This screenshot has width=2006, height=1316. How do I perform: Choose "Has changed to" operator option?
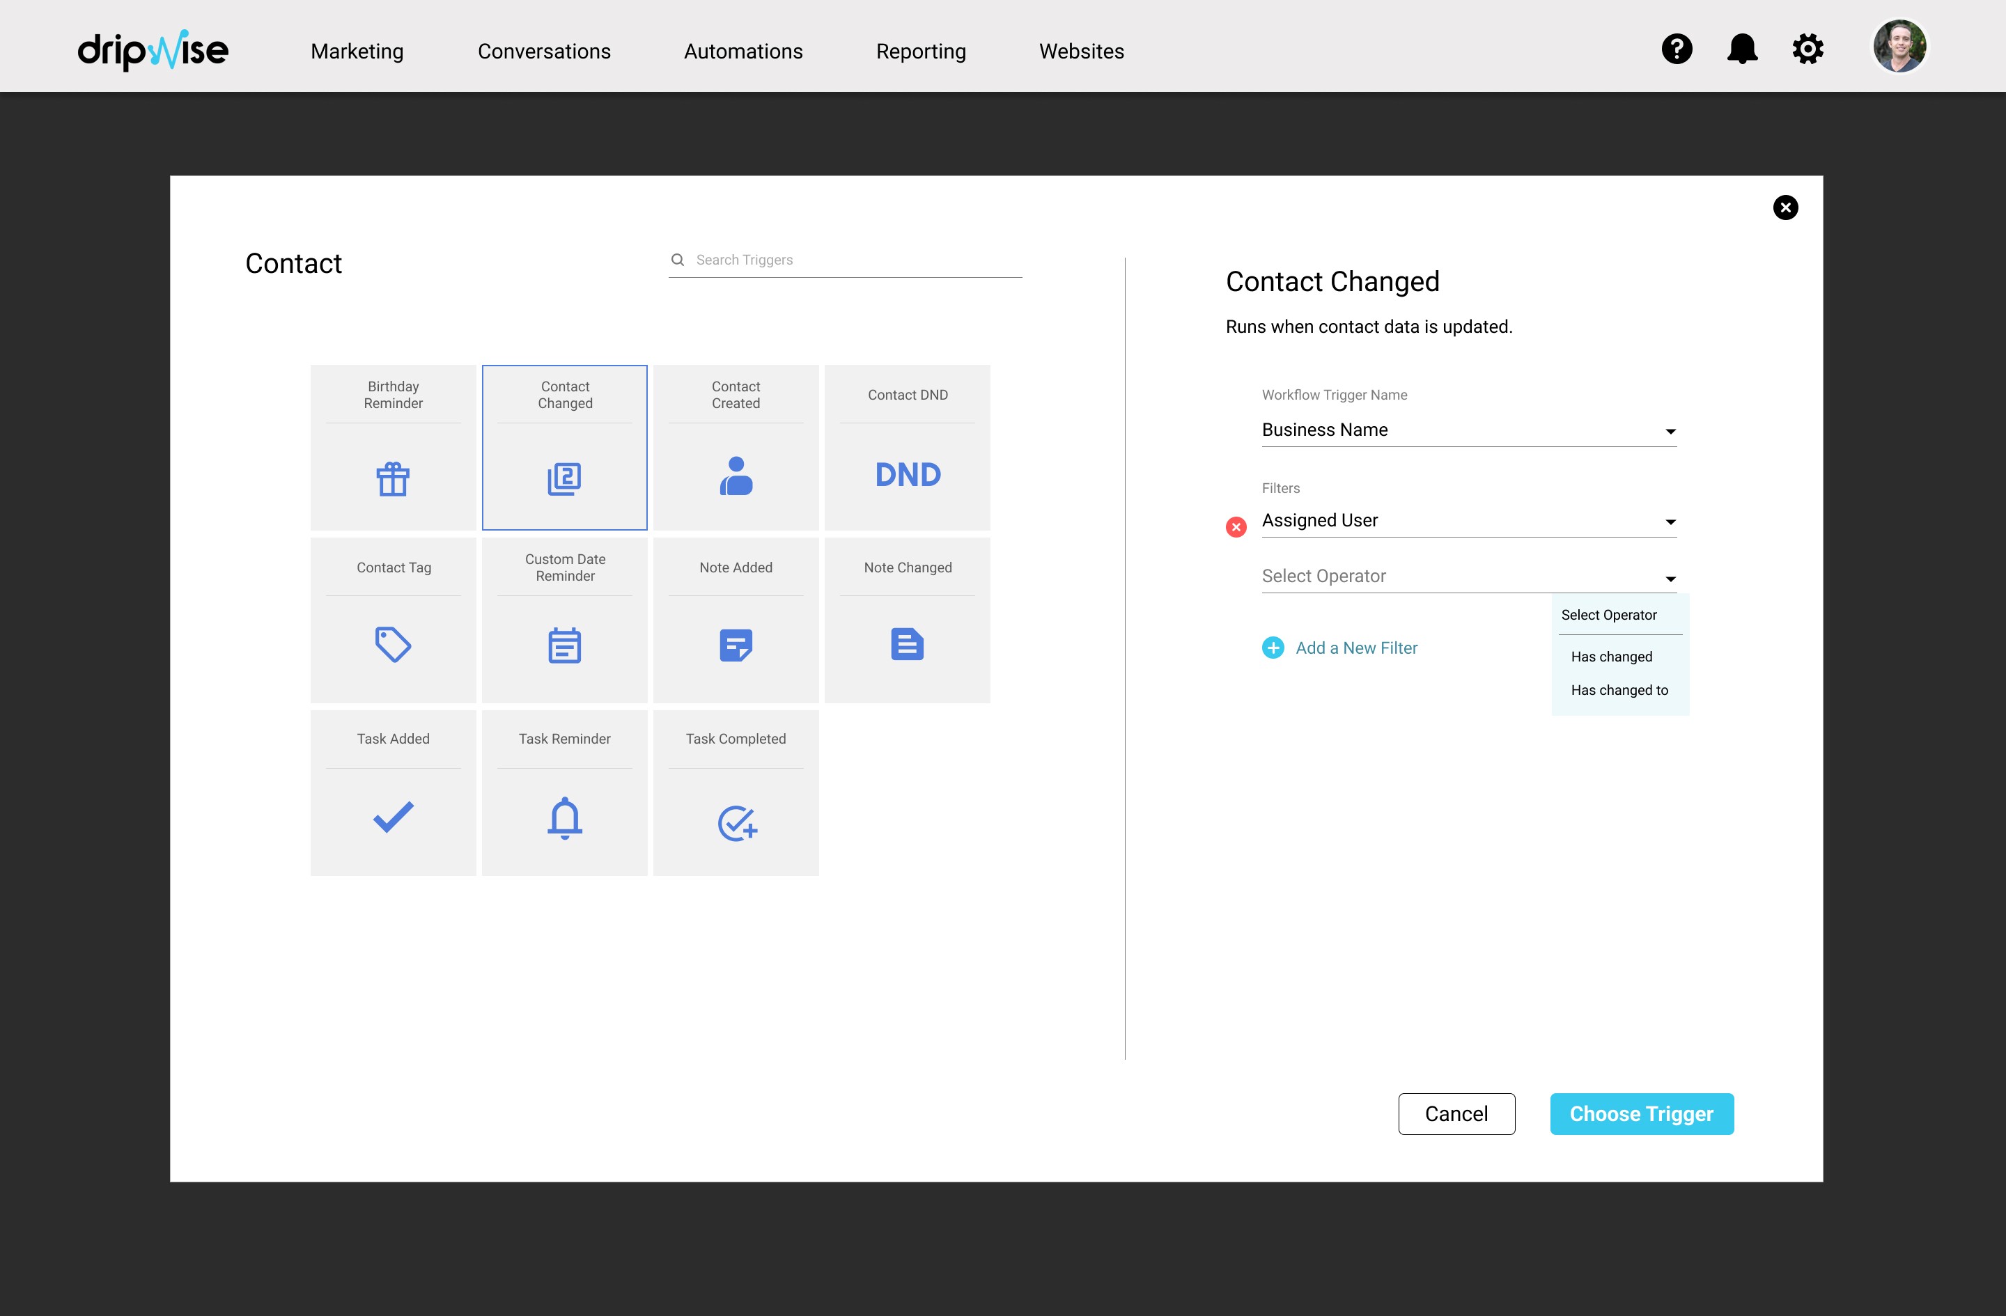(x=1618, y=690)
